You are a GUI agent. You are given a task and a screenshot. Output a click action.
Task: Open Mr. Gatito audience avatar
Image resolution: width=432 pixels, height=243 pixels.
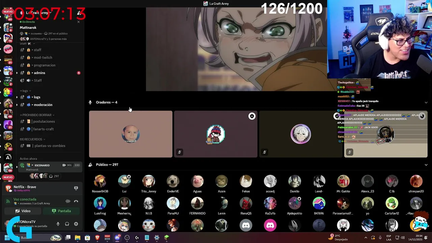pyautogui.click(x=343, y=181)
